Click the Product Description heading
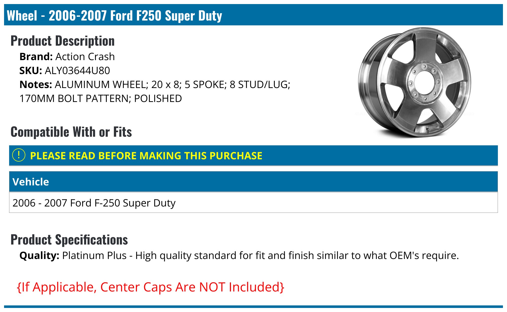507x312 pixels. click(x=63, y=41)
